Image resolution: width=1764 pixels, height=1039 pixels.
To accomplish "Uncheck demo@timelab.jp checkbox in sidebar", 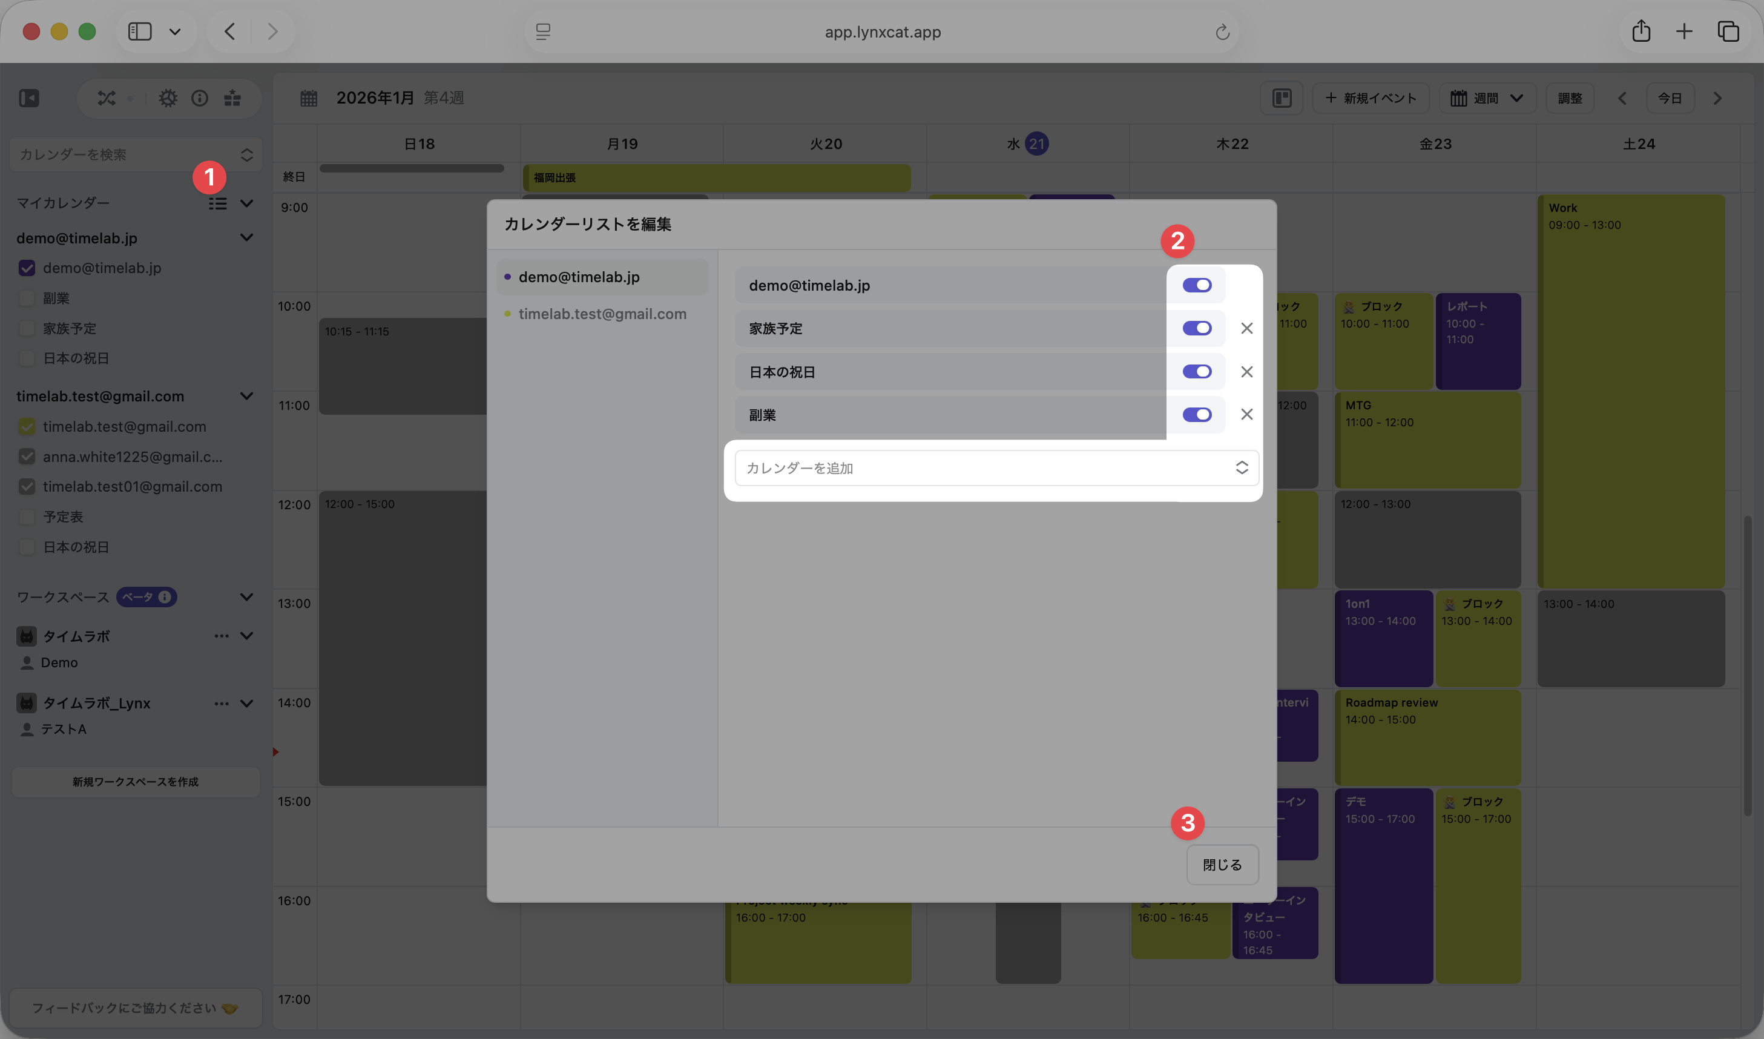I will pyautogui.click(x=27, y=268).
